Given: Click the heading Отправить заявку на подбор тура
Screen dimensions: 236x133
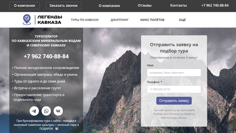Looking at the screenshot, I should (174, 48).
